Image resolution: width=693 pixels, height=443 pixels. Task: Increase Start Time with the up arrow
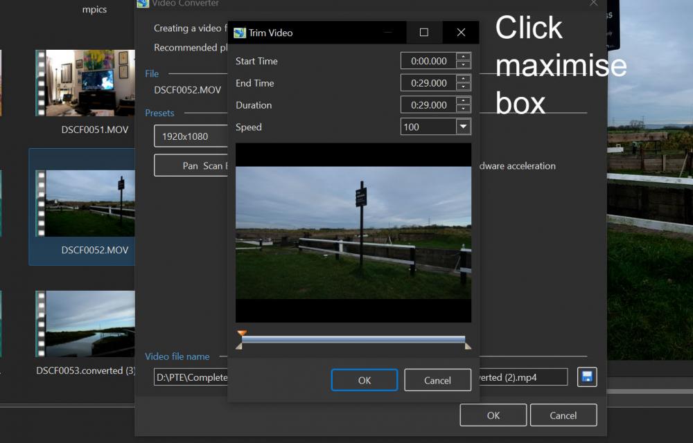464,57
